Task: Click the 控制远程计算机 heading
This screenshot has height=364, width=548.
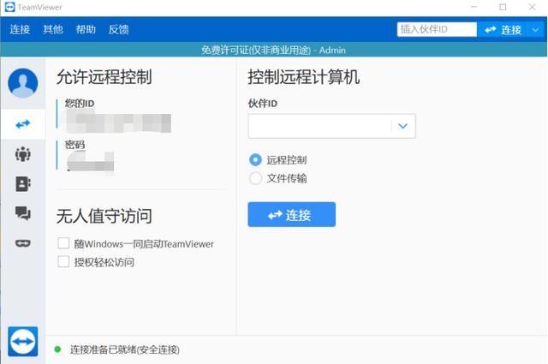Action: coord(304,77)
